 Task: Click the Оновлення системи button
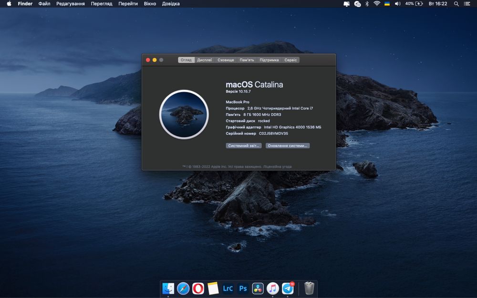pyautogui.click(x=288, y=146)
